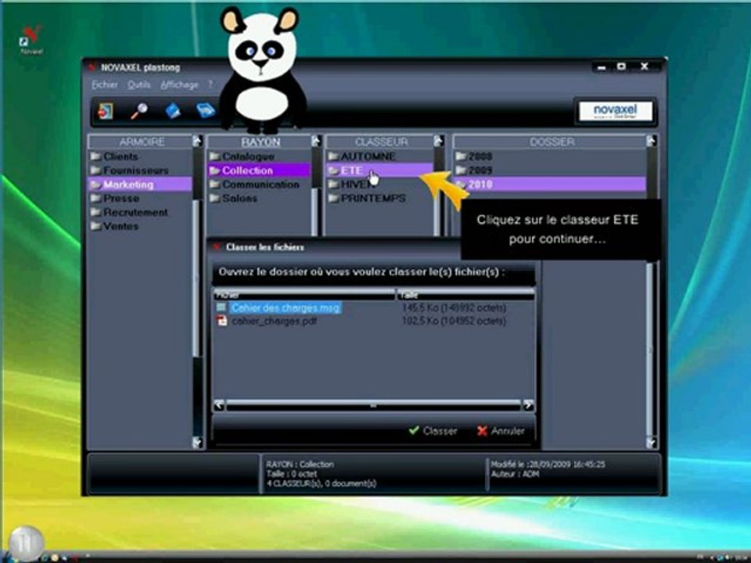Click the RAYON header corner icon
The height and width of the screenshot is (563, 751).
[316, 141]
